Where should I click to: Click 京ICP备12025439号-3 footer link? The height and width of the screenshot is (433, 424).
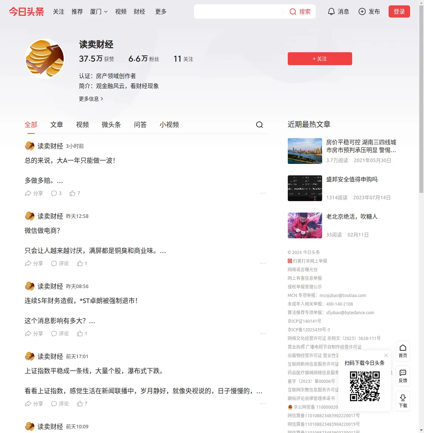309,330
